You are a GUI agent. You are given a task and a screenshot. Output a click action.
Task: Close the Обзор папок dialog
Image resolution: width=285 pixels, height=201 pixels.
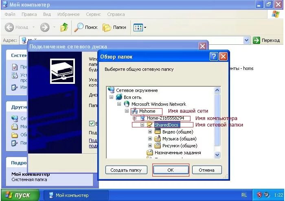[x=223, y=57]
